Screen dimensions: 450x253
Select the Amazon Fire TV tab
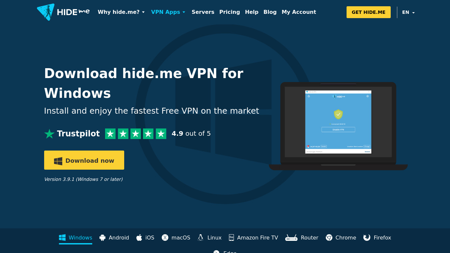click(x=253, y=238)
